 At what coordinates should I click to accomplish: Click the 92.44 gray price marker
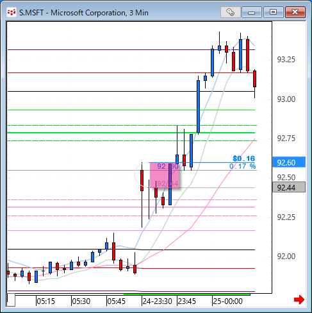coord(289,188)
